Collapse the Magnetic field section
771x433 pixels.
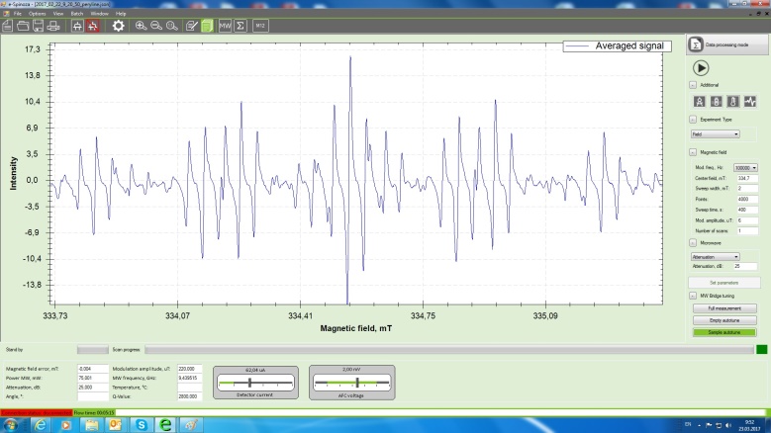693,151
